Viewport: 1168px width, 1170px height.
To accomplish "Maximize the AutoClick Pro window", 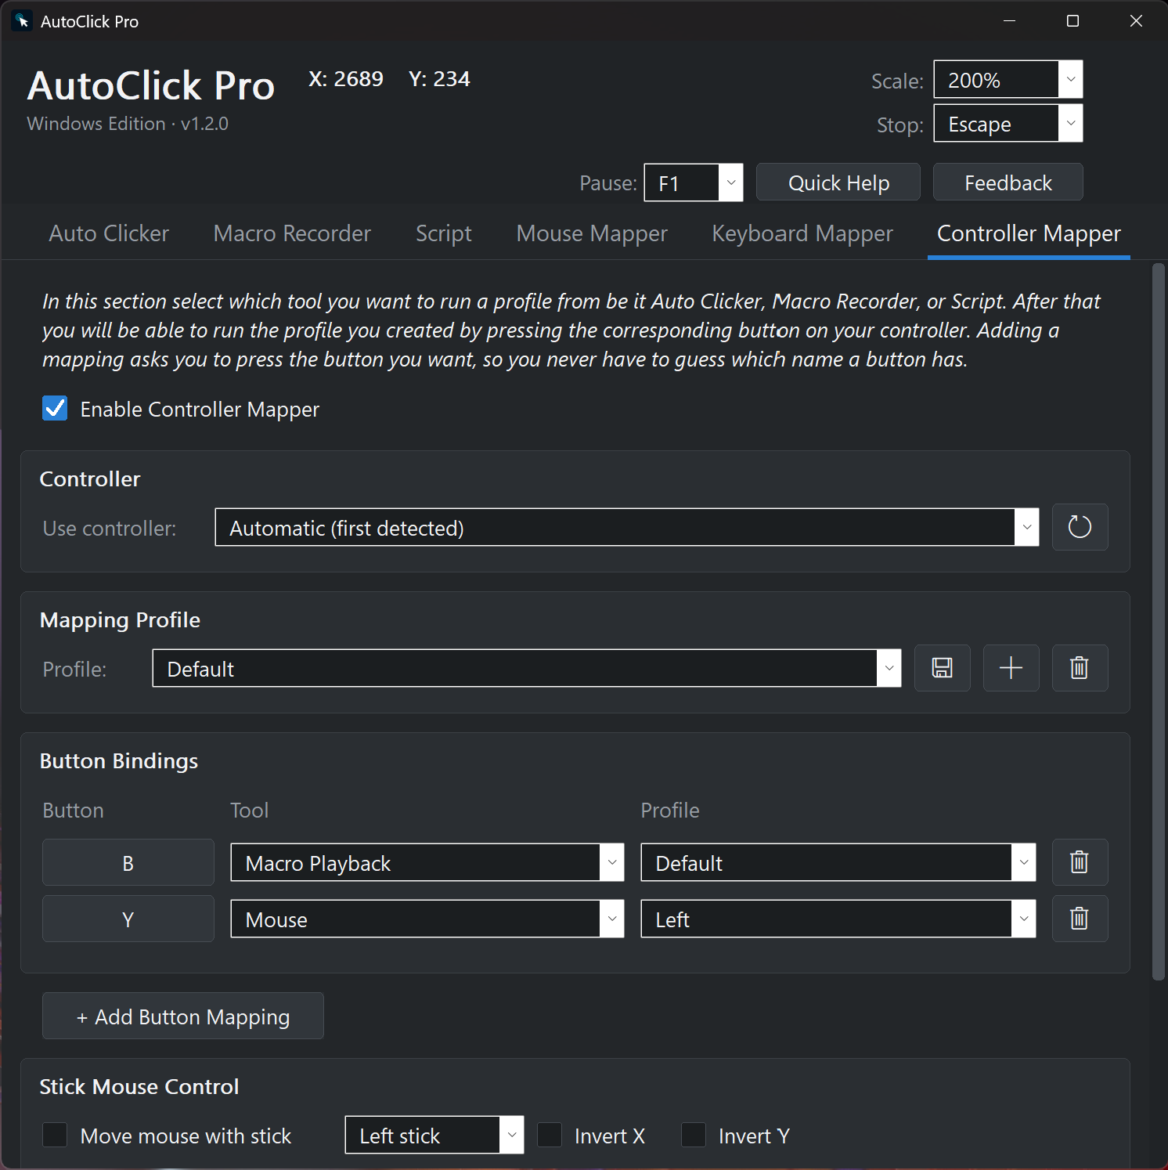I will click(x=1072, y=21).
